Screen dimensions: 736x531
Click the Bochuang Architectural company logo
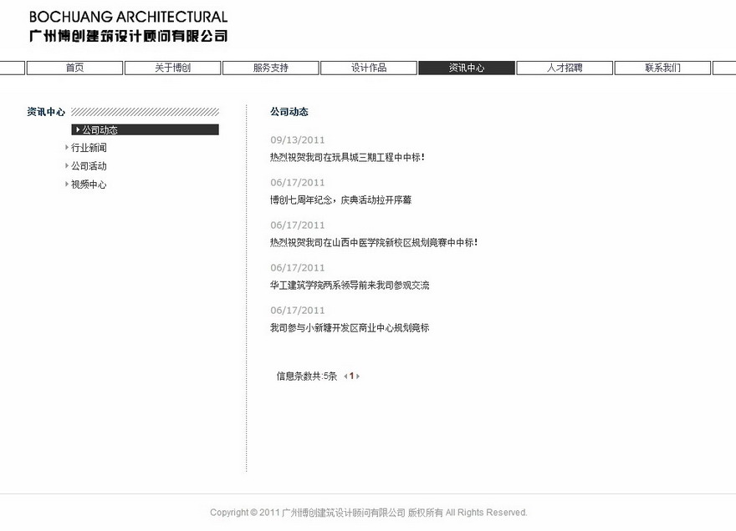[x=128, y=26]
